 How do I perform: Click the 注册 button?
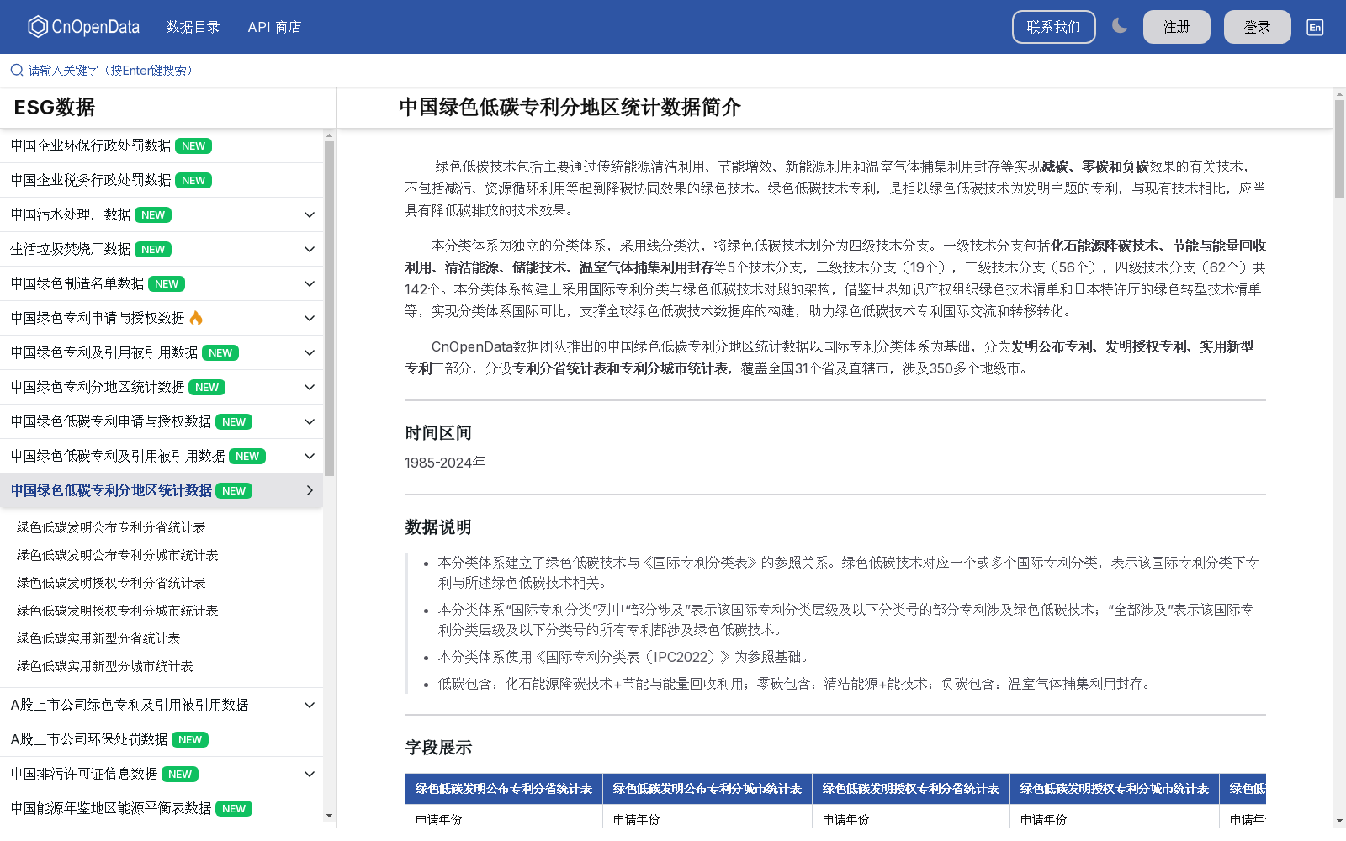click(x=1176, y=27)
